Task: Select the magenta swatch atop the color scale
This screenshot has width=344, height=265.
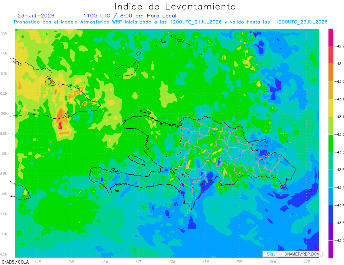Action: pyautogui.click(x=331, y=37)
